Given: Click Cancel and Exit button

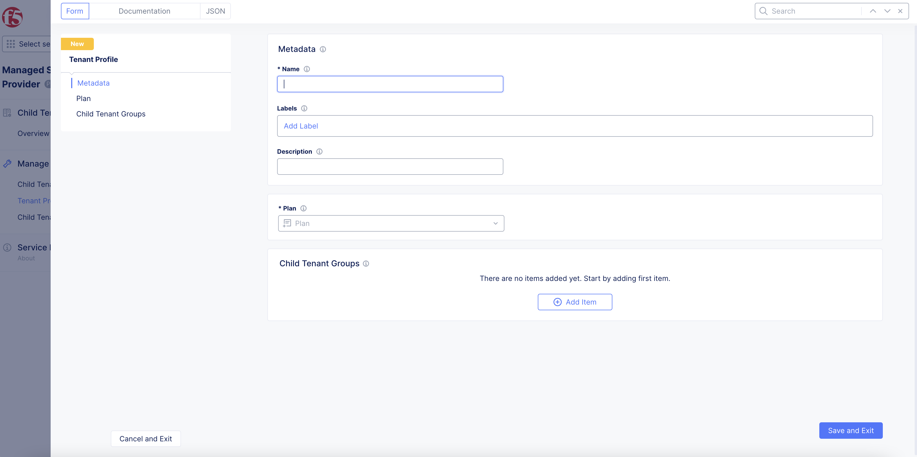Looking at the screenshot, I should pyautogui.click(x=146, y=439).
